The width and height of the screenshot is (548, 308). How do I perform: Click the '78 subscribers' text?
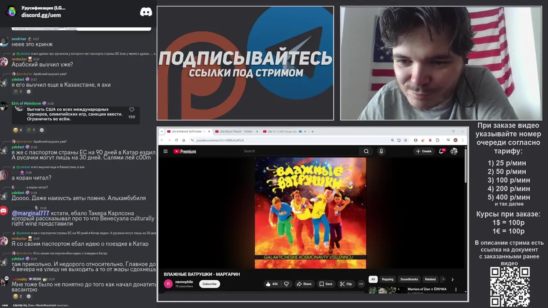tap(184, 286)
